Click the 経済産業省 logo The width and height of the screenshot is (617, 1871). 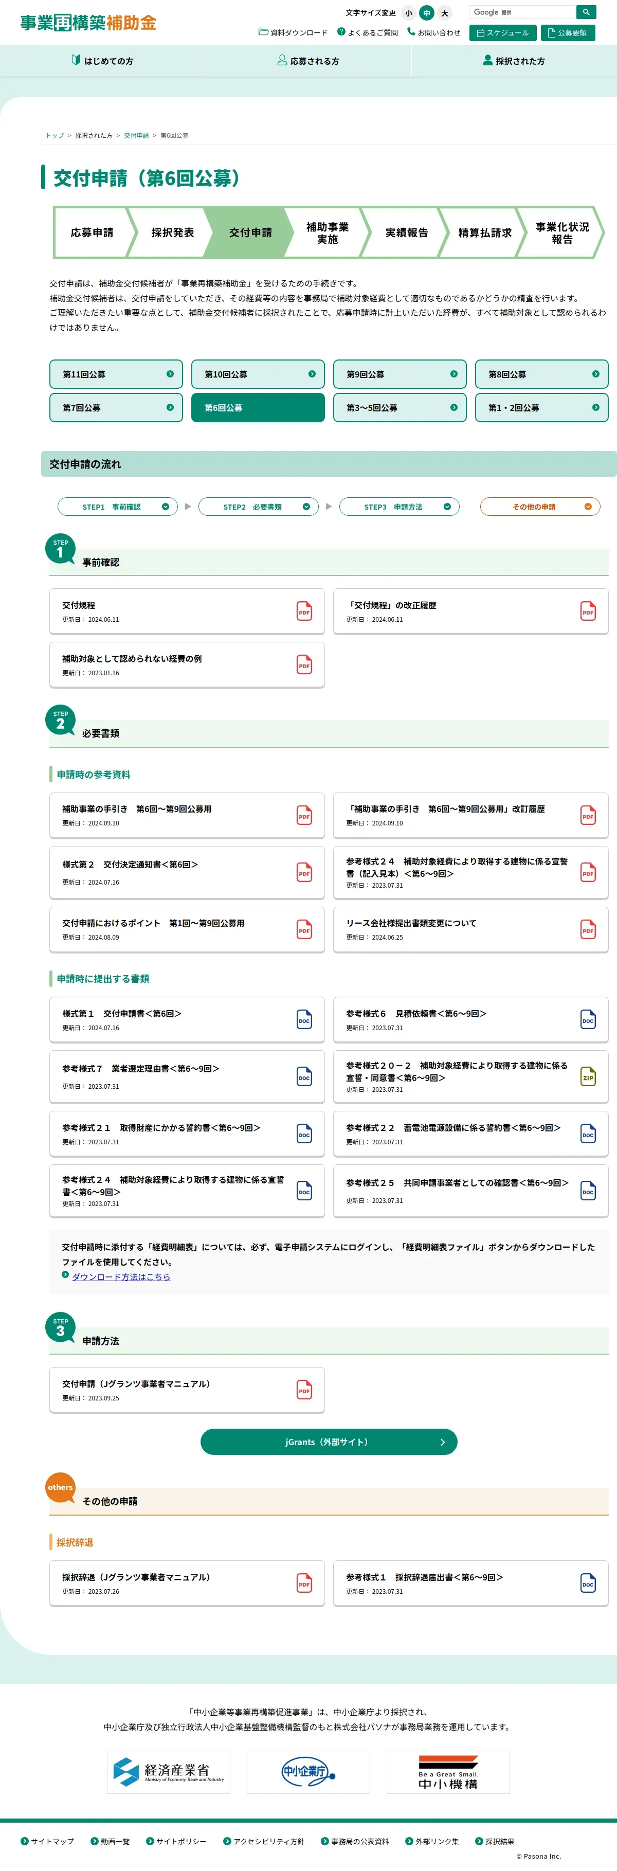pos(169,1772)
